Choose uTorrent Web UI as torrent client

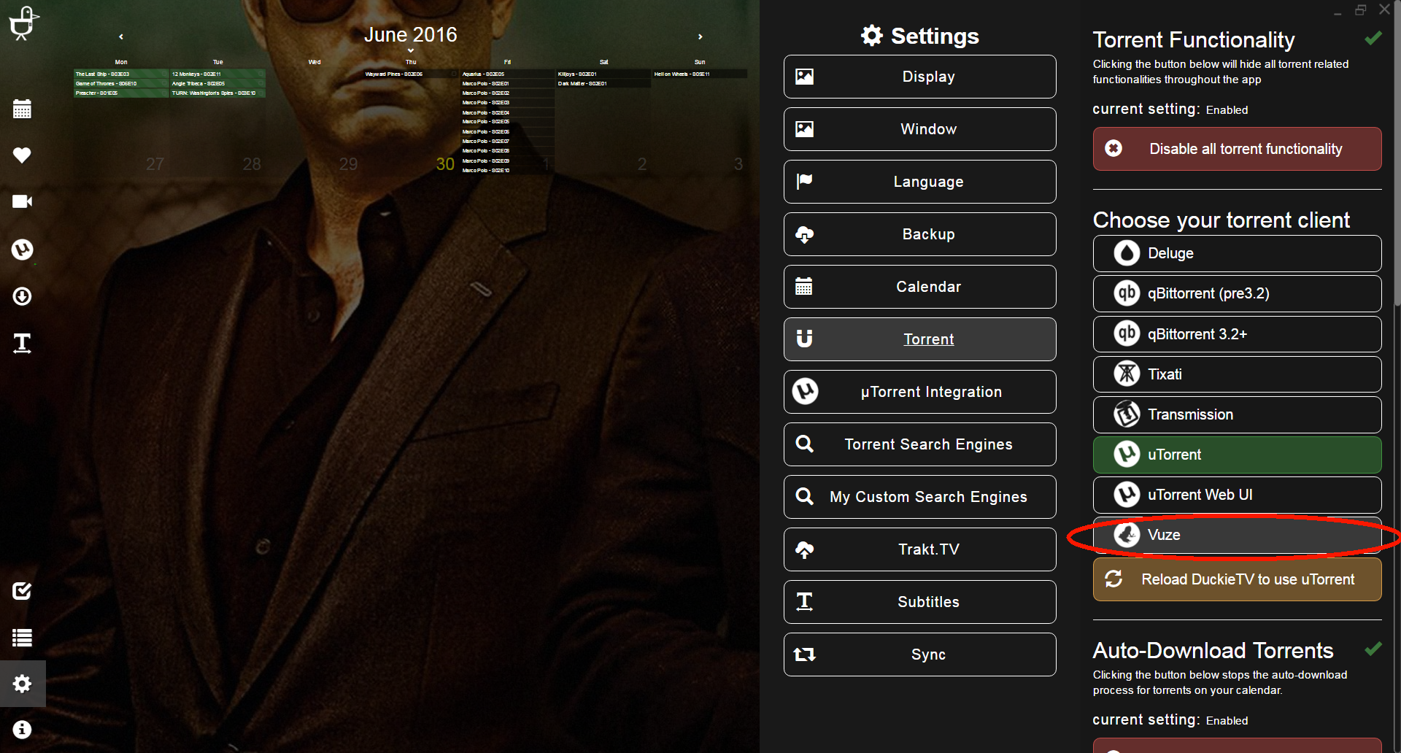pyautogui.click(x=1237, y=495)
